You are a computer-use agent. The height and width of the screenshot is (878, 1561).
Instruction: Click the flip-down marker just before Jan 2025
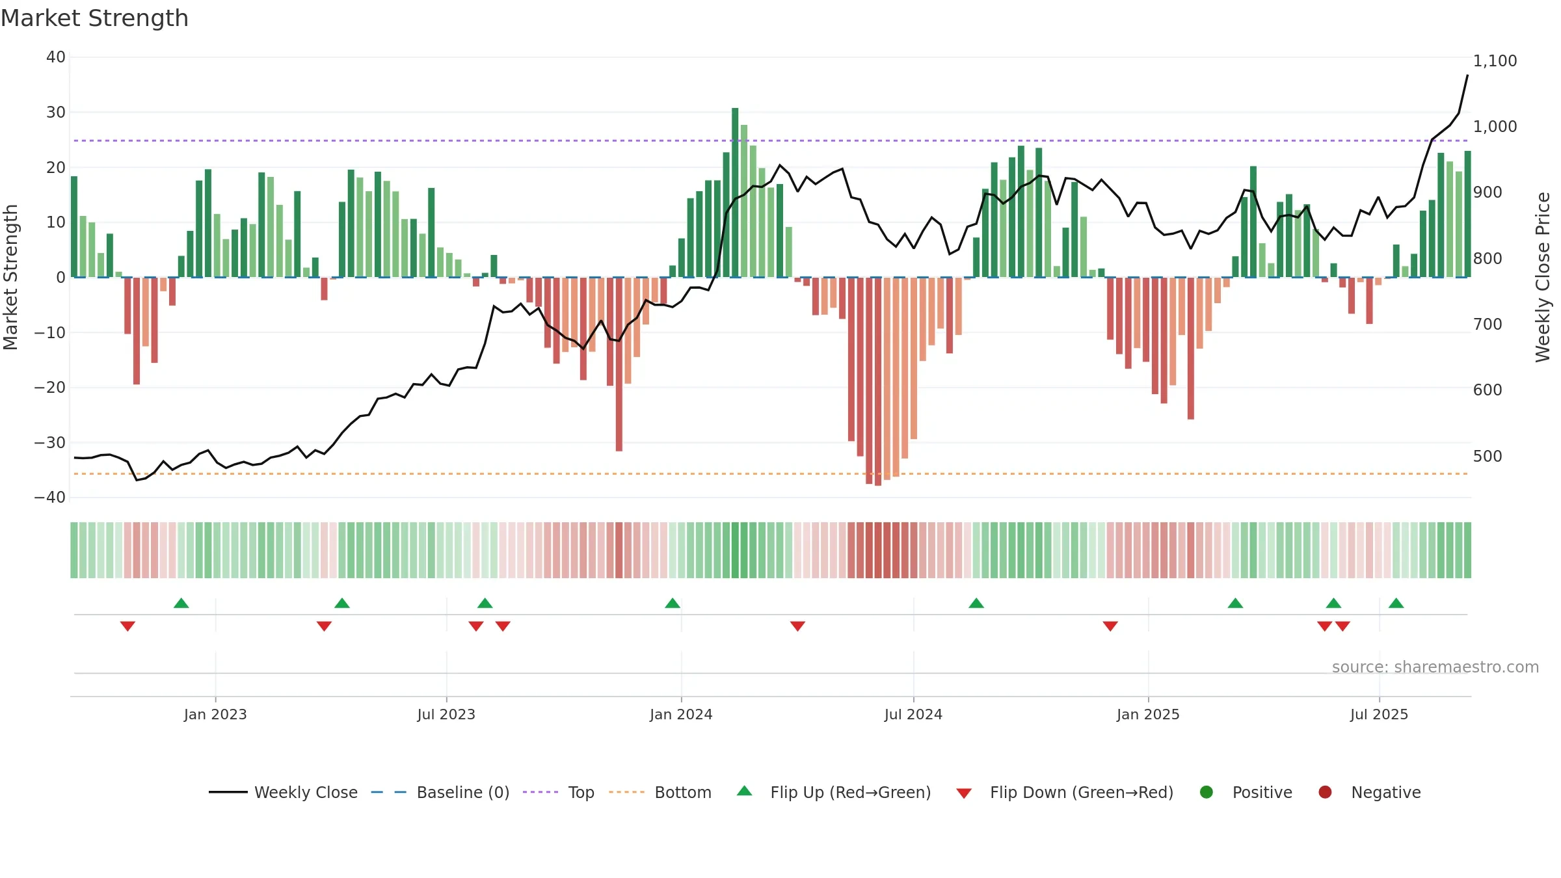point(1110,626)
